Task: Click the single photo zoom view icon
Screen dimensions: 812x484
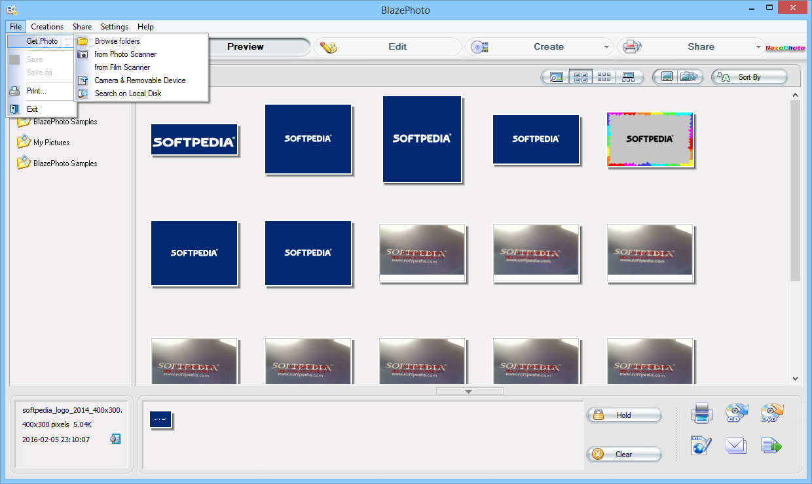Action: pos(556,77)
